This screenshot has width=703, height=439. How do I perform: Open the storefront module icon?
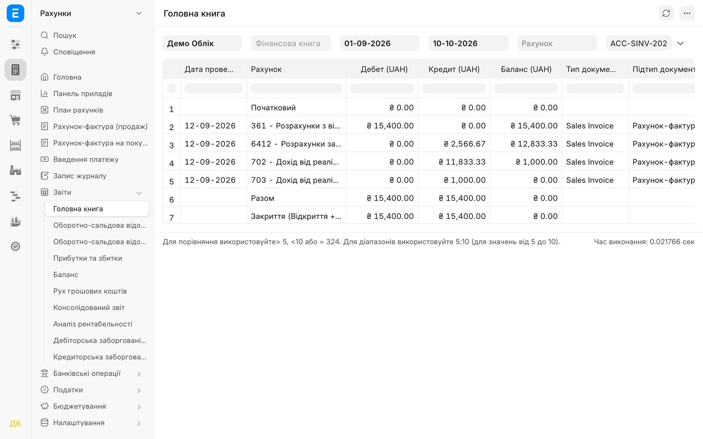tap(15, 95)
